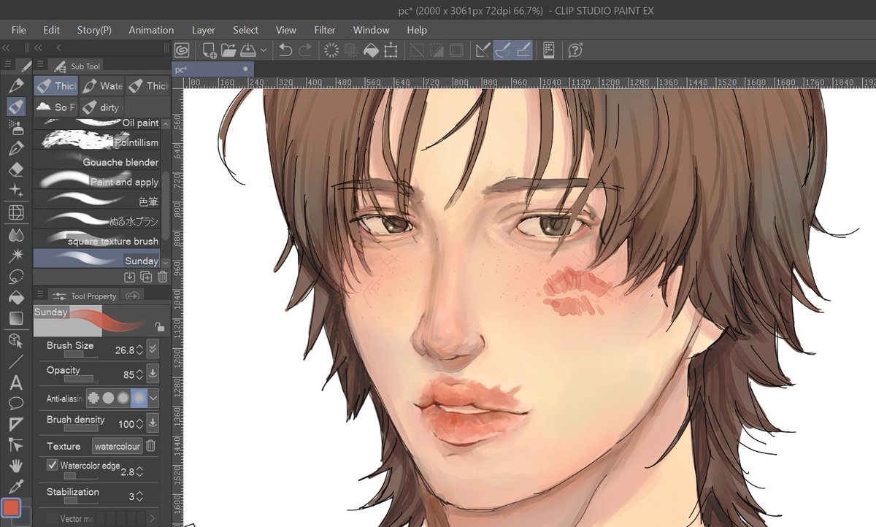The width and height of the screenshot is (876, 527).
Task: Save the current document
Action: [x=247, y=50]
